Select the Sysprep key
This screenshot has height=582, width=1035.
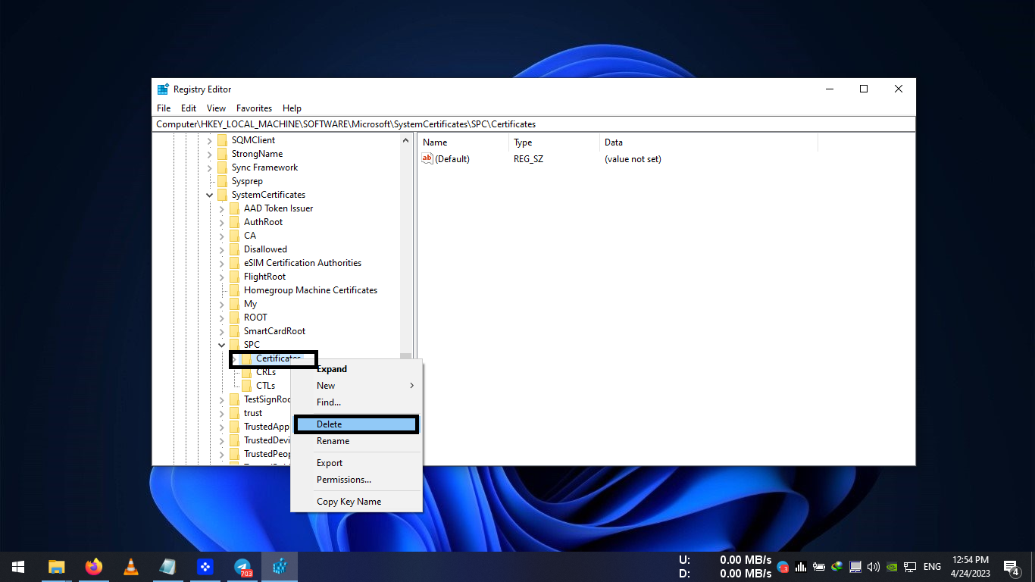click(247, 181)
